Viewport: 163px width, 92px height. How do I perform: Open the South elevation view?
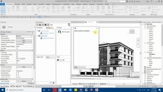pyautogui.click(x=151, y=64)
